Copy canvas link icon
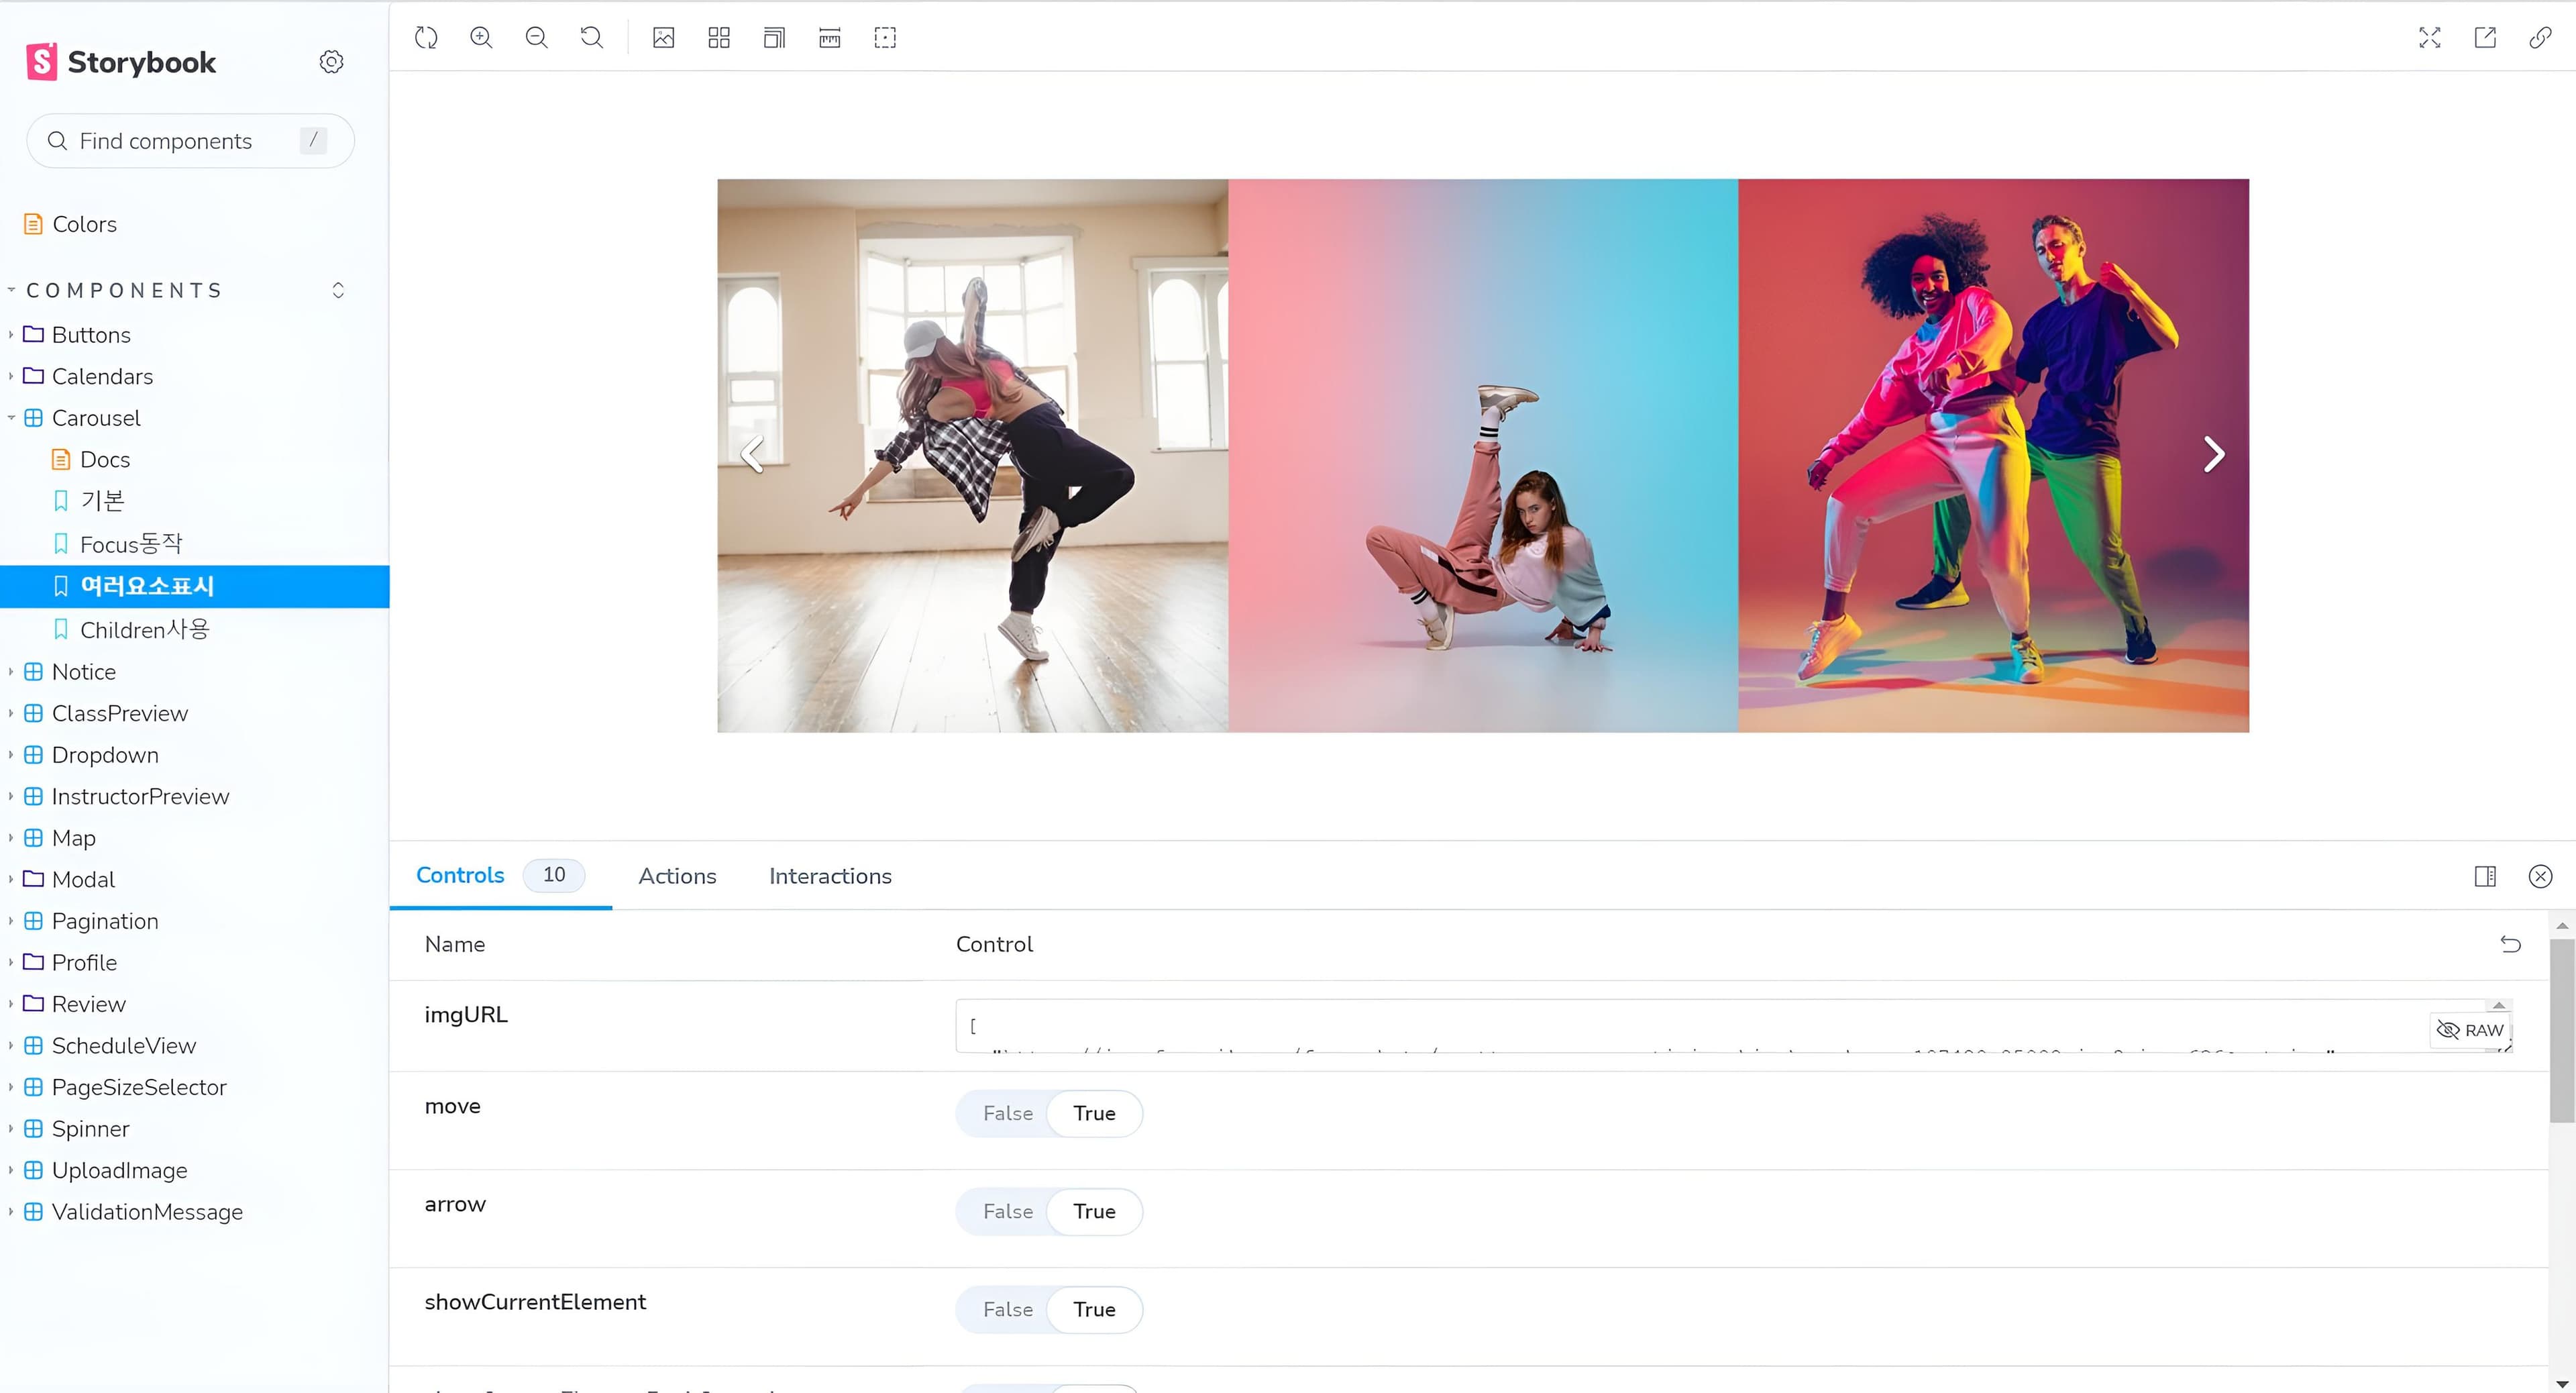Image resolution: width=2576 pixels, height=1393 pixels. click(x=2540, y=38)
